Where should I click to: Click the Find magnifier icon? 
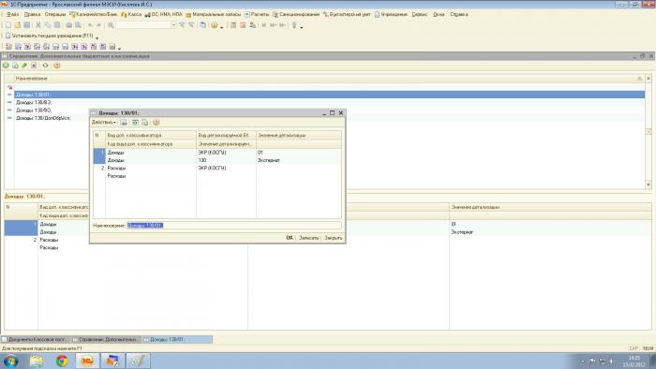(111, 25)
